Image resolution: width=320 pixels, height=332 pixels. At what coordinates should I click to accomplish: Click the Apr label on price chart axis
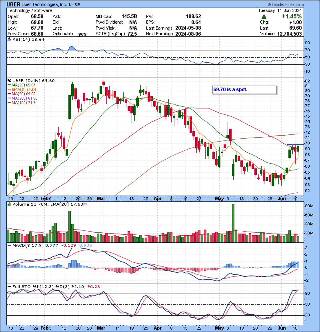158,199
